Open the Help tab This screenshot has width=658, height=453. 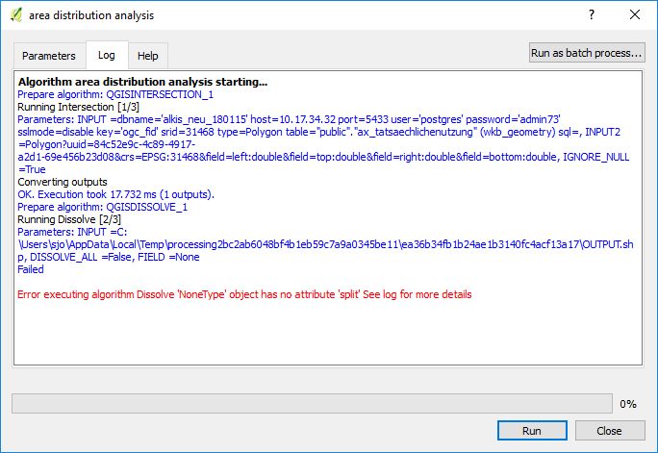pos(148,56)
